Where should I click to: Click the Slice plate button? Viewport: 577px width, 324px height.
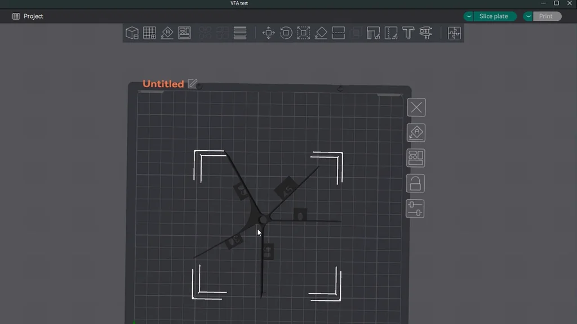click(494, 16)
